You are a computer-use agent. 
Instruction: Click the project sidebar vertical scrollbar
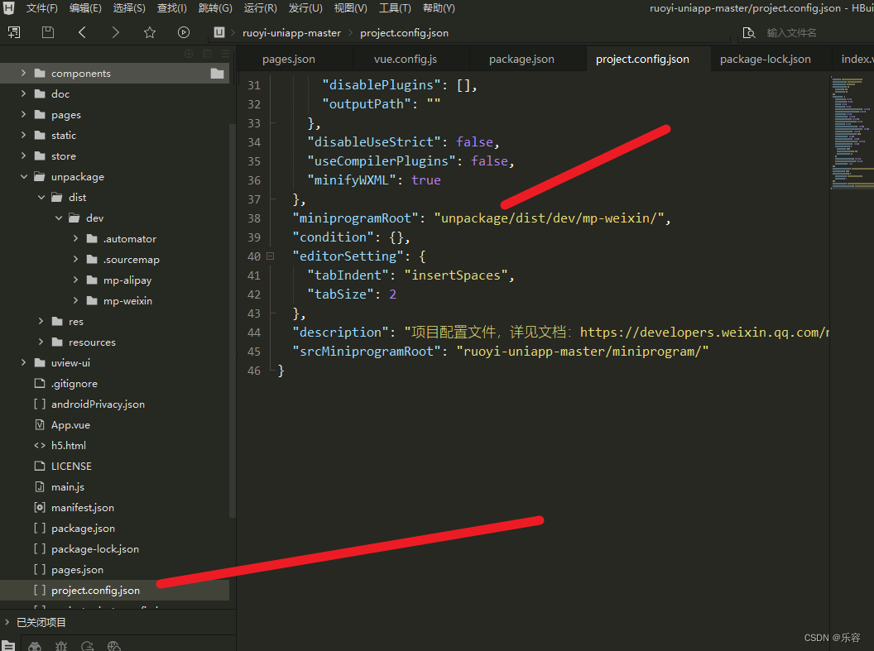233,320
